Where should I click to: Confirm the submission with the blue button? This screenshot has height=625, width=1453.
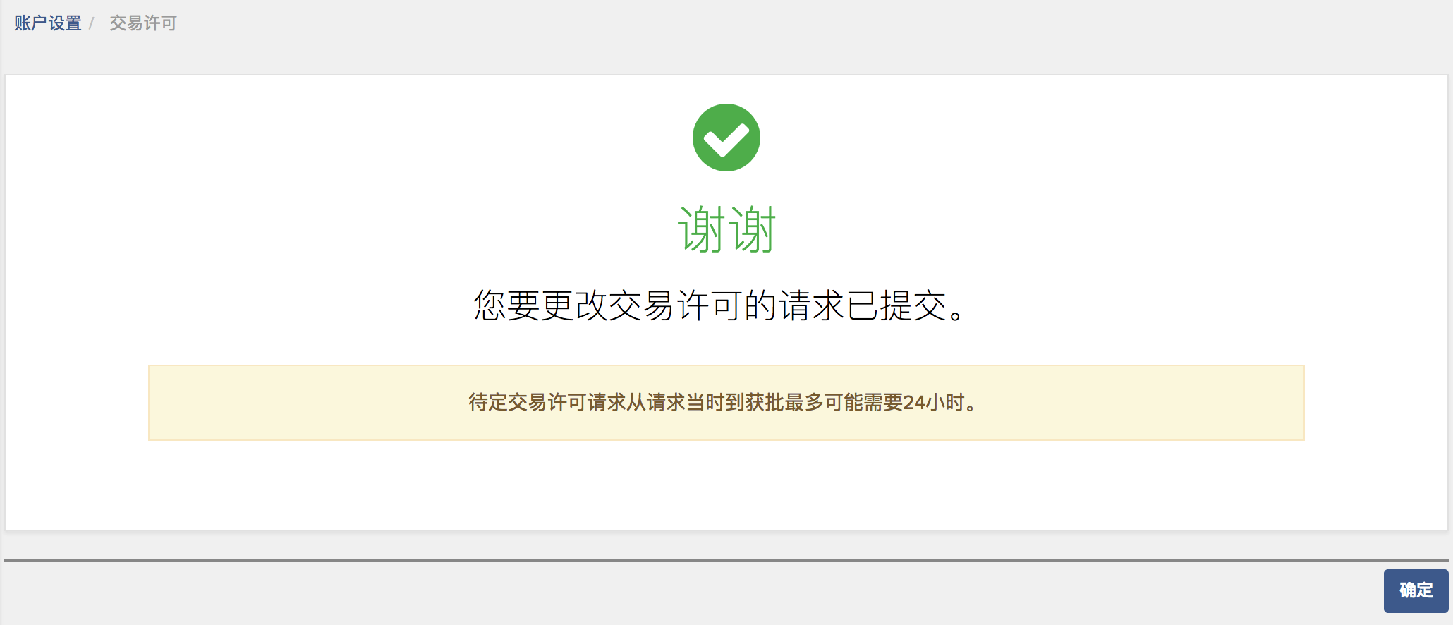click(x=1416, y=590)
